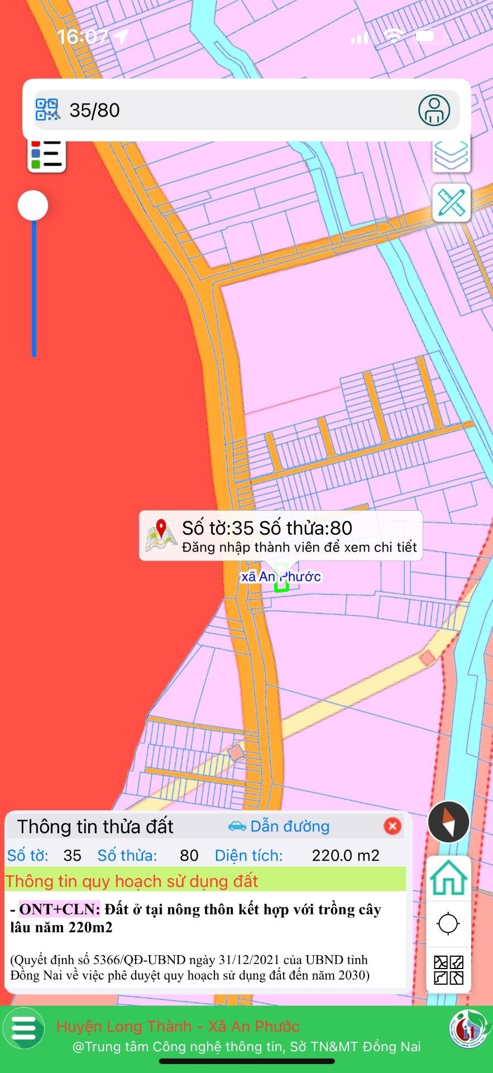Tap Dẫn đường directions link
Screen dimensions: 493x1073
click(279, 826)
